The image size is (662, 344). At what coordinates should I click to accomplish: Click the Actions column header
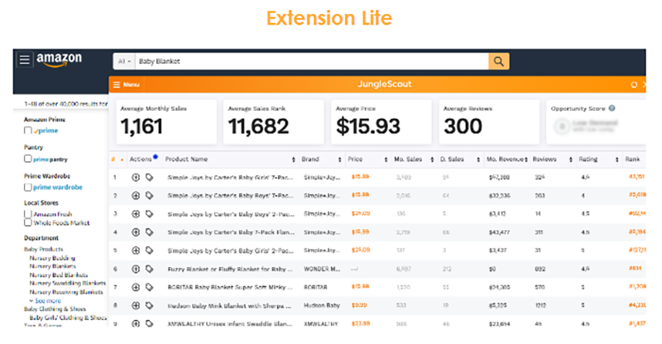141,159
